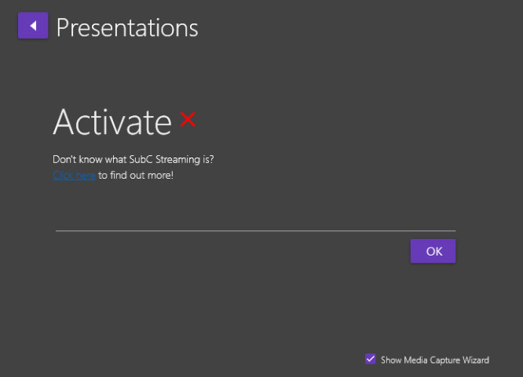
Task: Click the Show Media Capture Wizard label
Action: coord(434,361)
